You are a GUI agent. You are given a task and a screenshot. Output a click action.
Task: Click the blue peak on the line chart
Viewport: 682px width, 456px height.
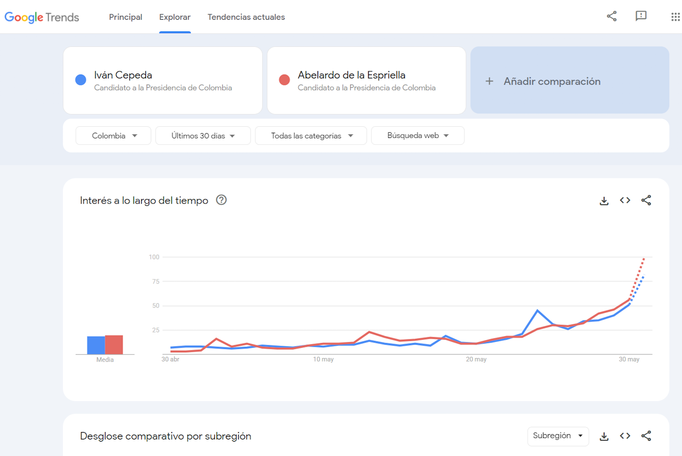pyautogui.click(x=538, y=310)
